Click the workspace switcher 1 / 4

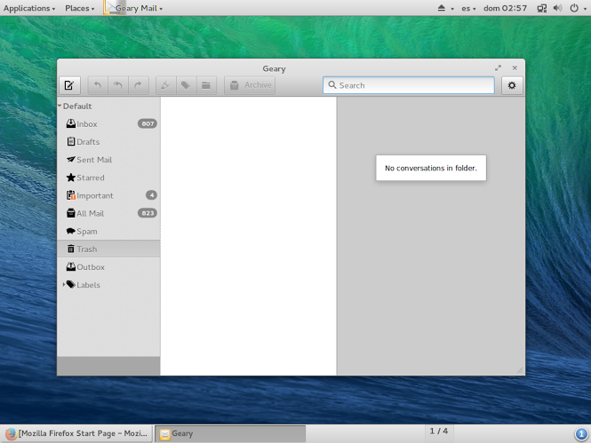click(439, 431)
